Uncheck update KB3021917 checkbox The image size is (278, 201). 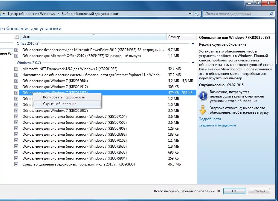pos(16,87)
